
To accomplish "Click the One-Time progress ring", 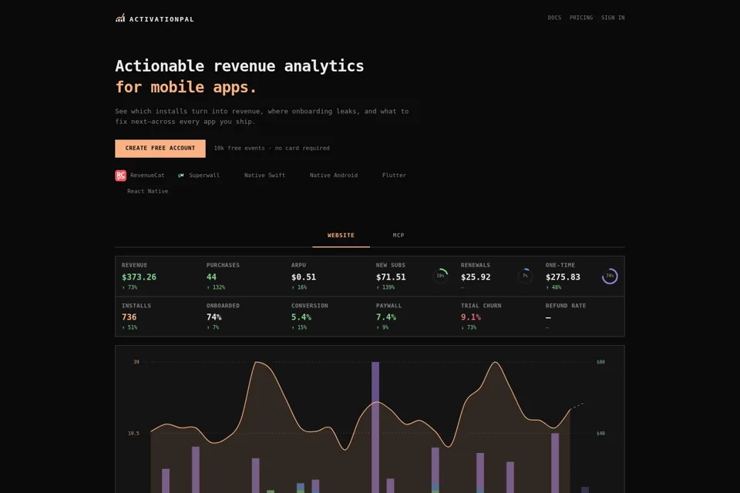I will click(610, 276).
